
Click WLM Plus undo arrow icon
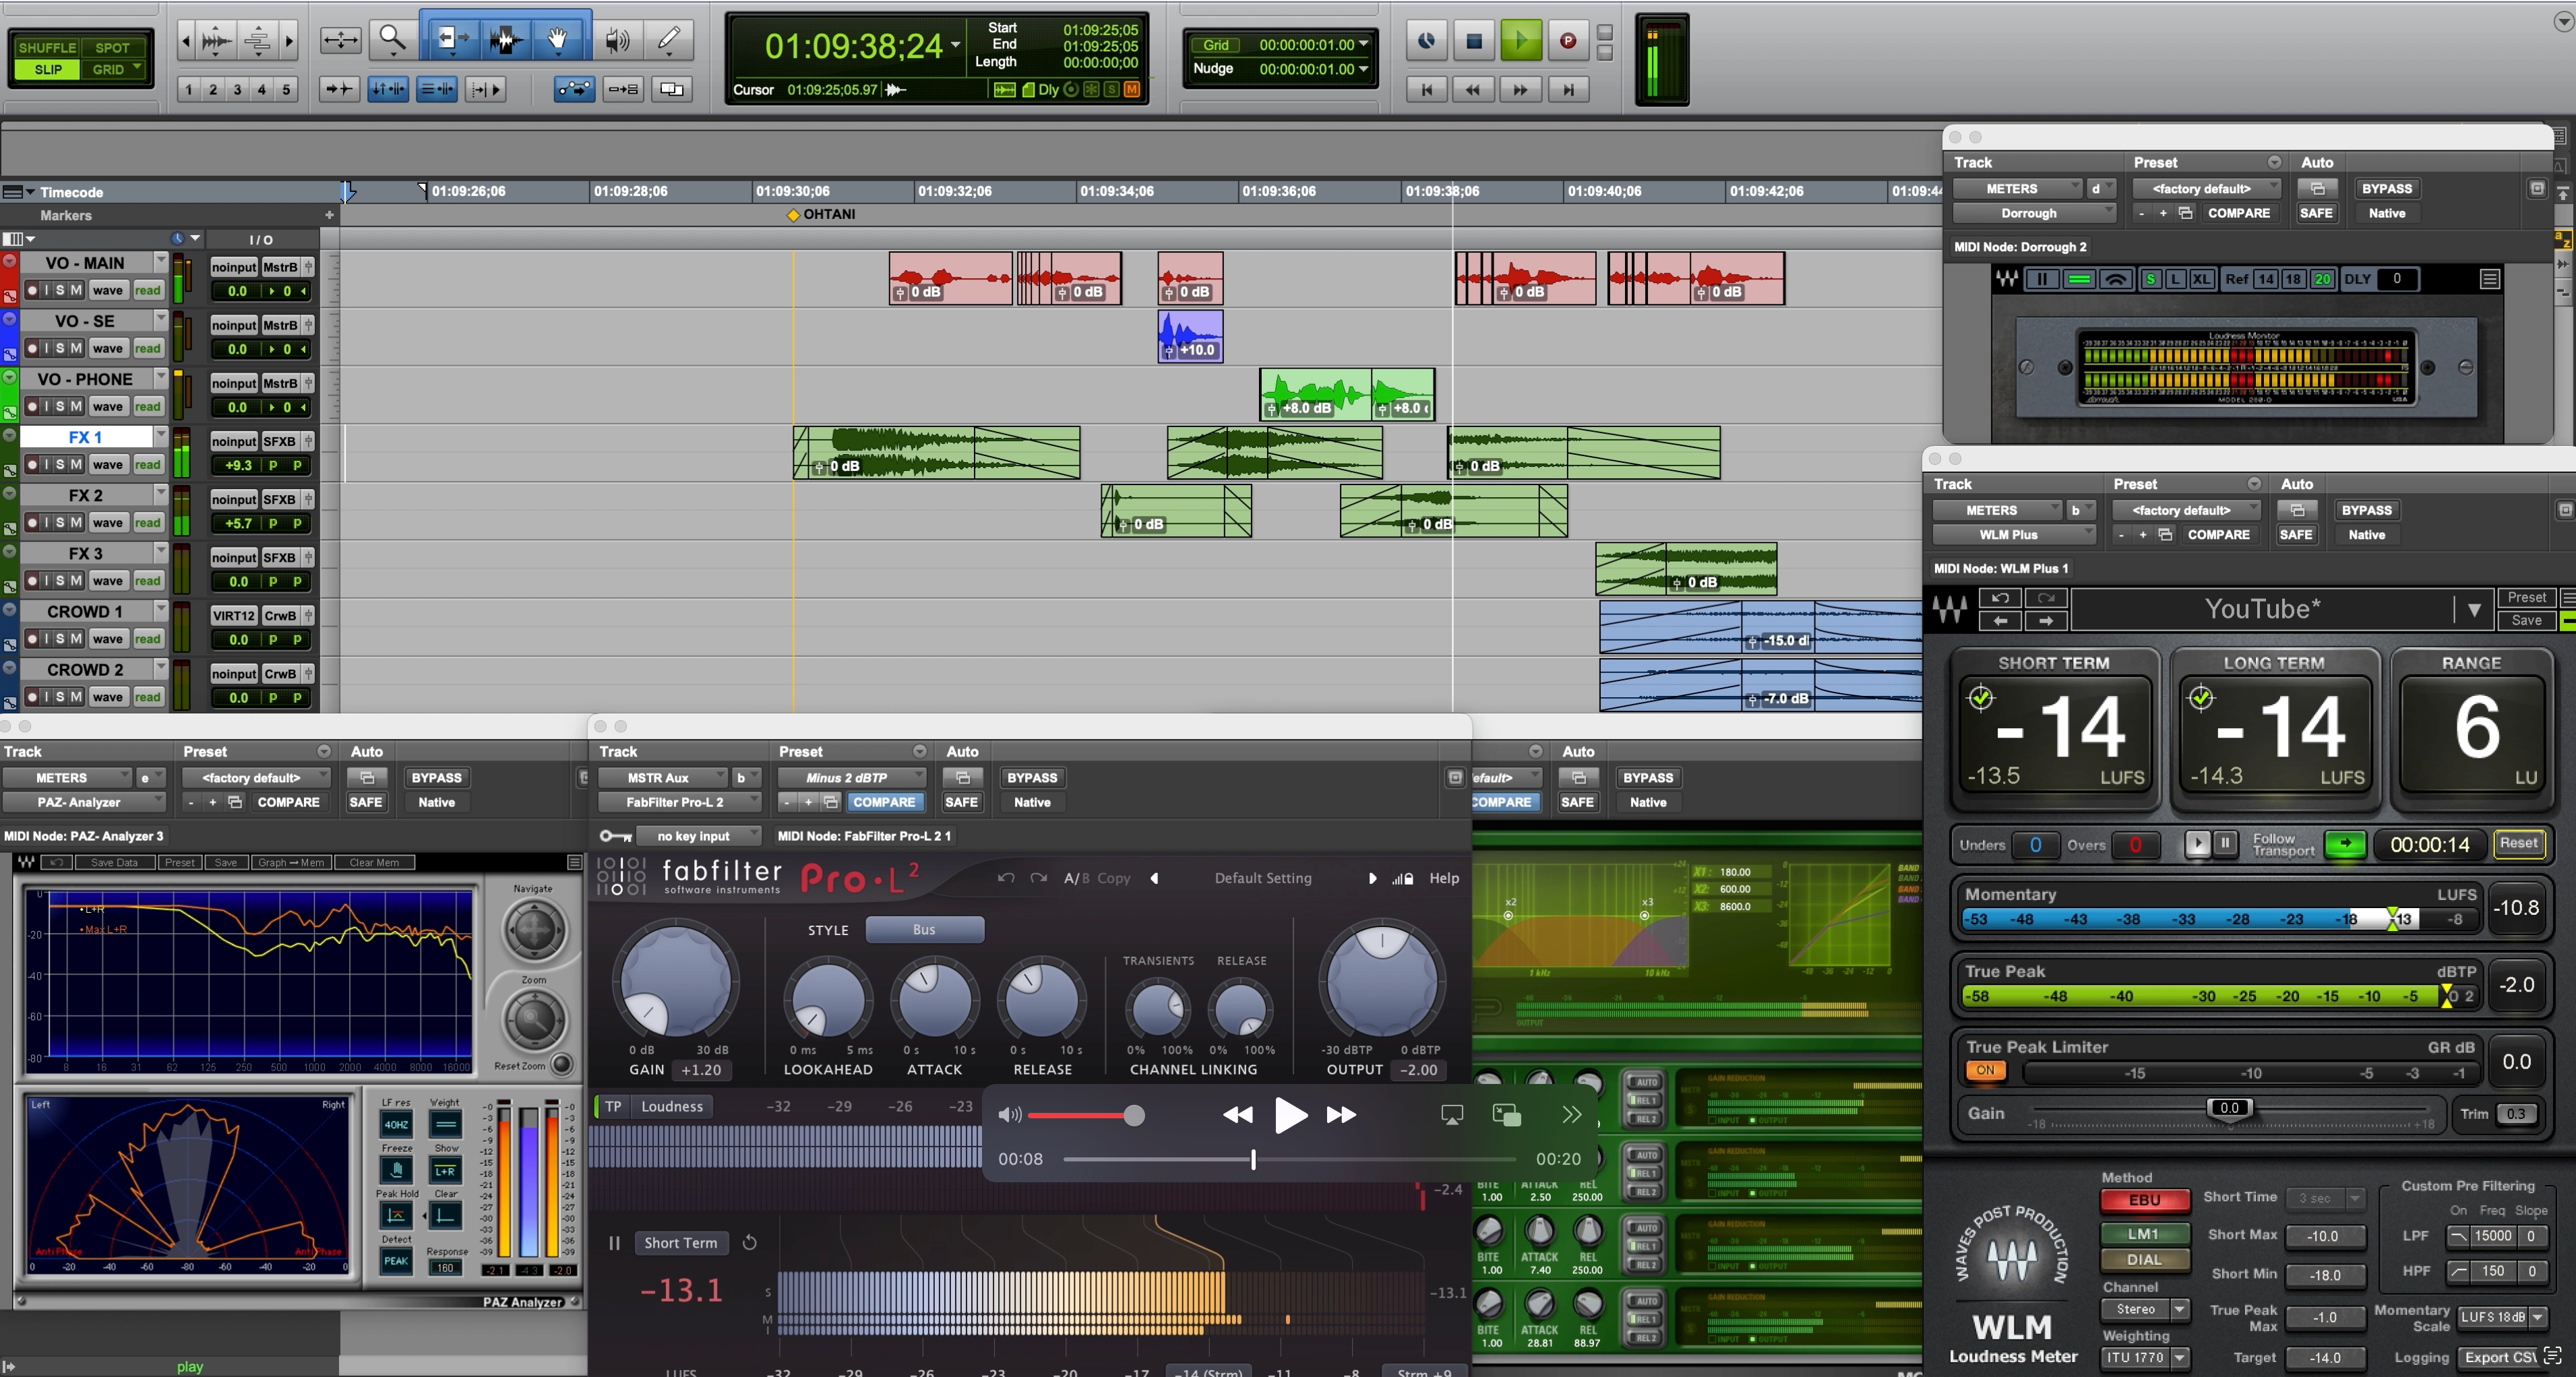[x=2000, y=598]
